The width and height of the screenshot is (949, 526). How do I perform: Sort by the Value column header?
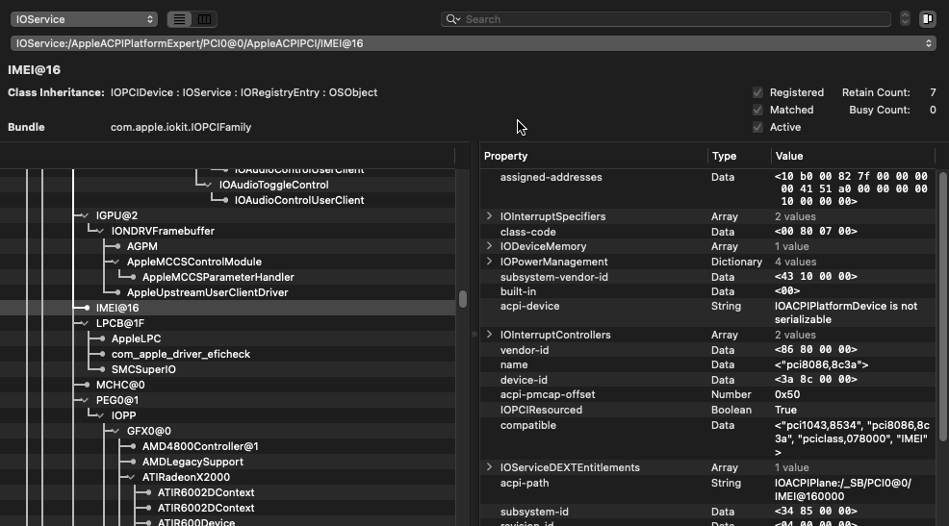point(853,156)
